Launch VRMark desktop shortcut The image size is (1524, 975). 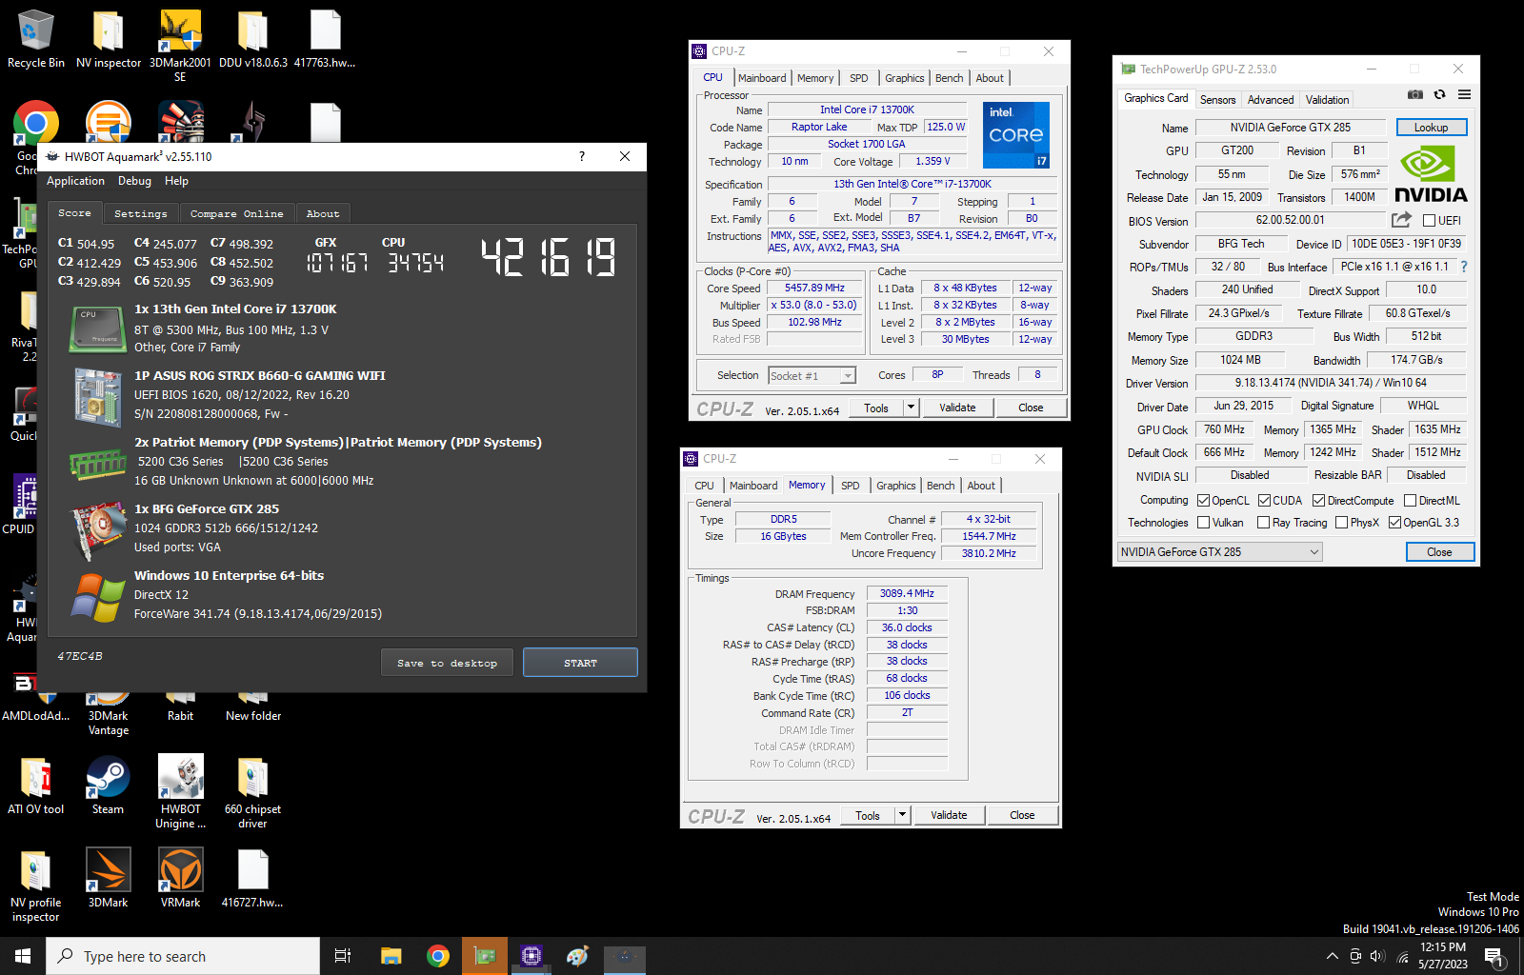[180, 878]
